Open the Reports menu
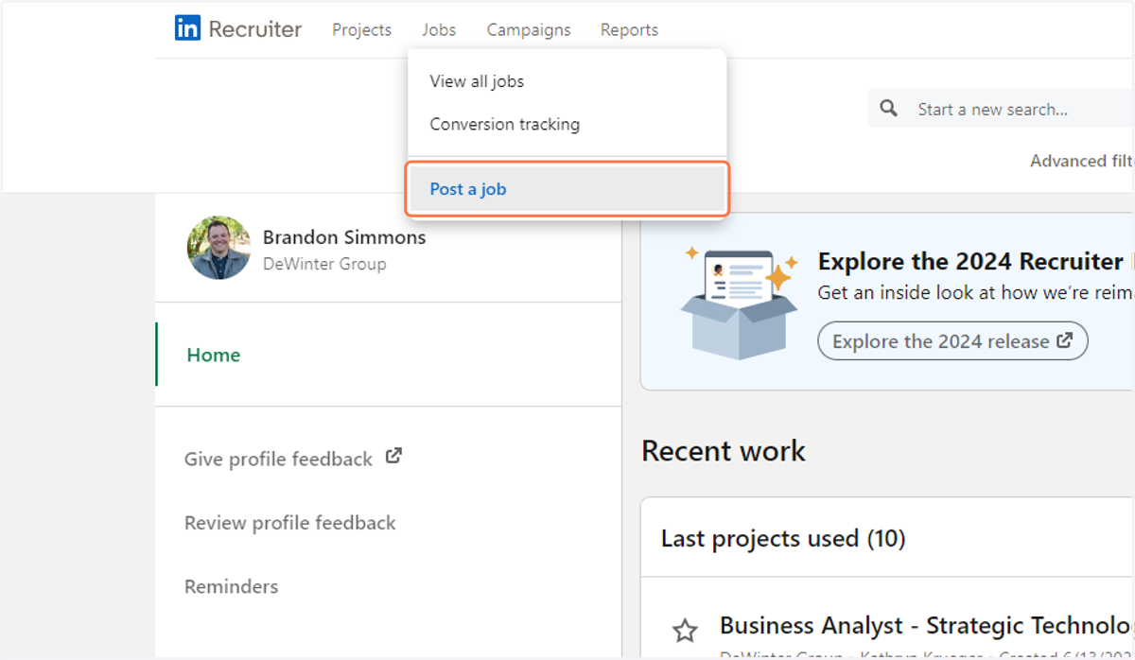The image size is (1135, 660). (x=629, y=30)
